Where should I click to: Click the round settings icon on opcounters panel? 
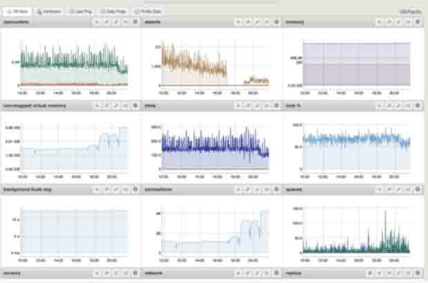click(135, 22)
